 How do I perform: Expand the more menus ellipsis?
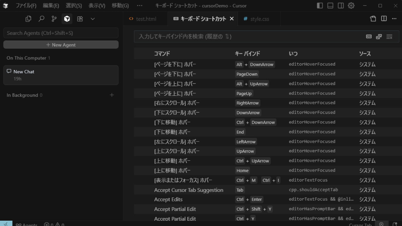click(140, 6)
